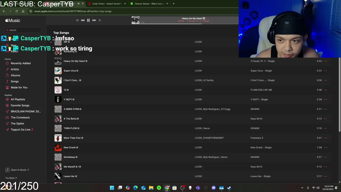The width and height of the screenshot is (341, 192).
Task: Close the iCarly Cheers tab
Action: click(125, 4)
